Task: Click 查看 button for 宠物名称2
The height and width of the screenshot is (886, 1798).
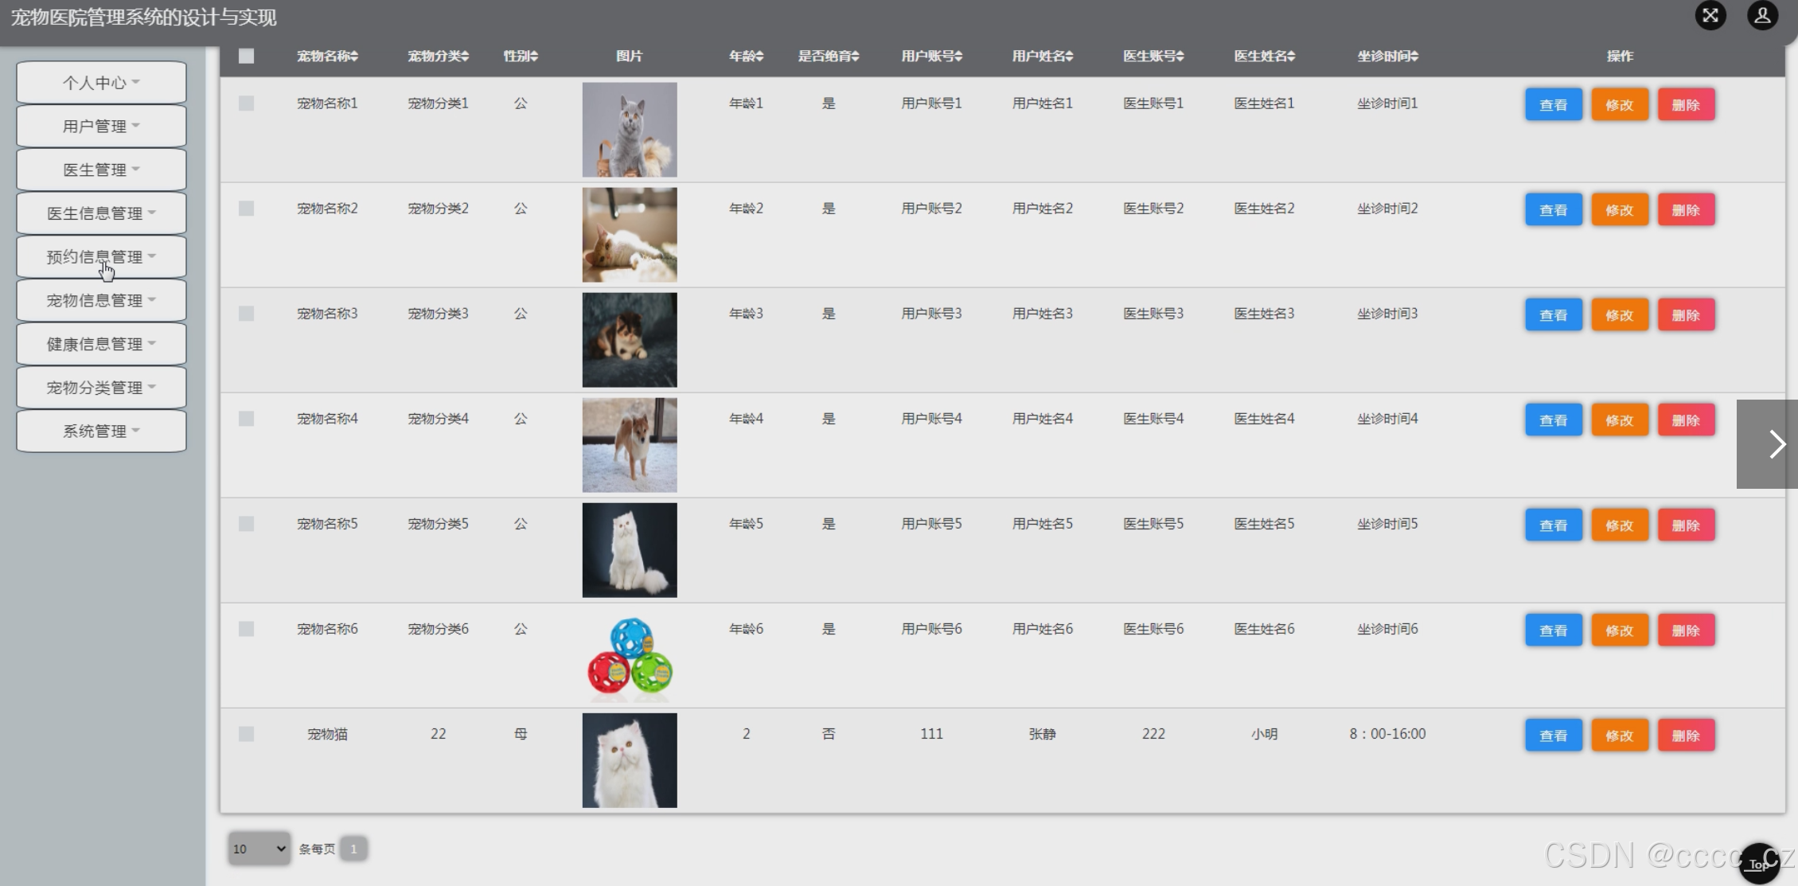Action: tap(1553, 210)
